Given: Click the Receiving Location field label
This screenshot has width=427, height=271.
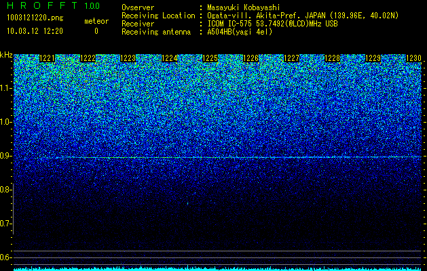Looking at the screenshot, I should point(158,16).
